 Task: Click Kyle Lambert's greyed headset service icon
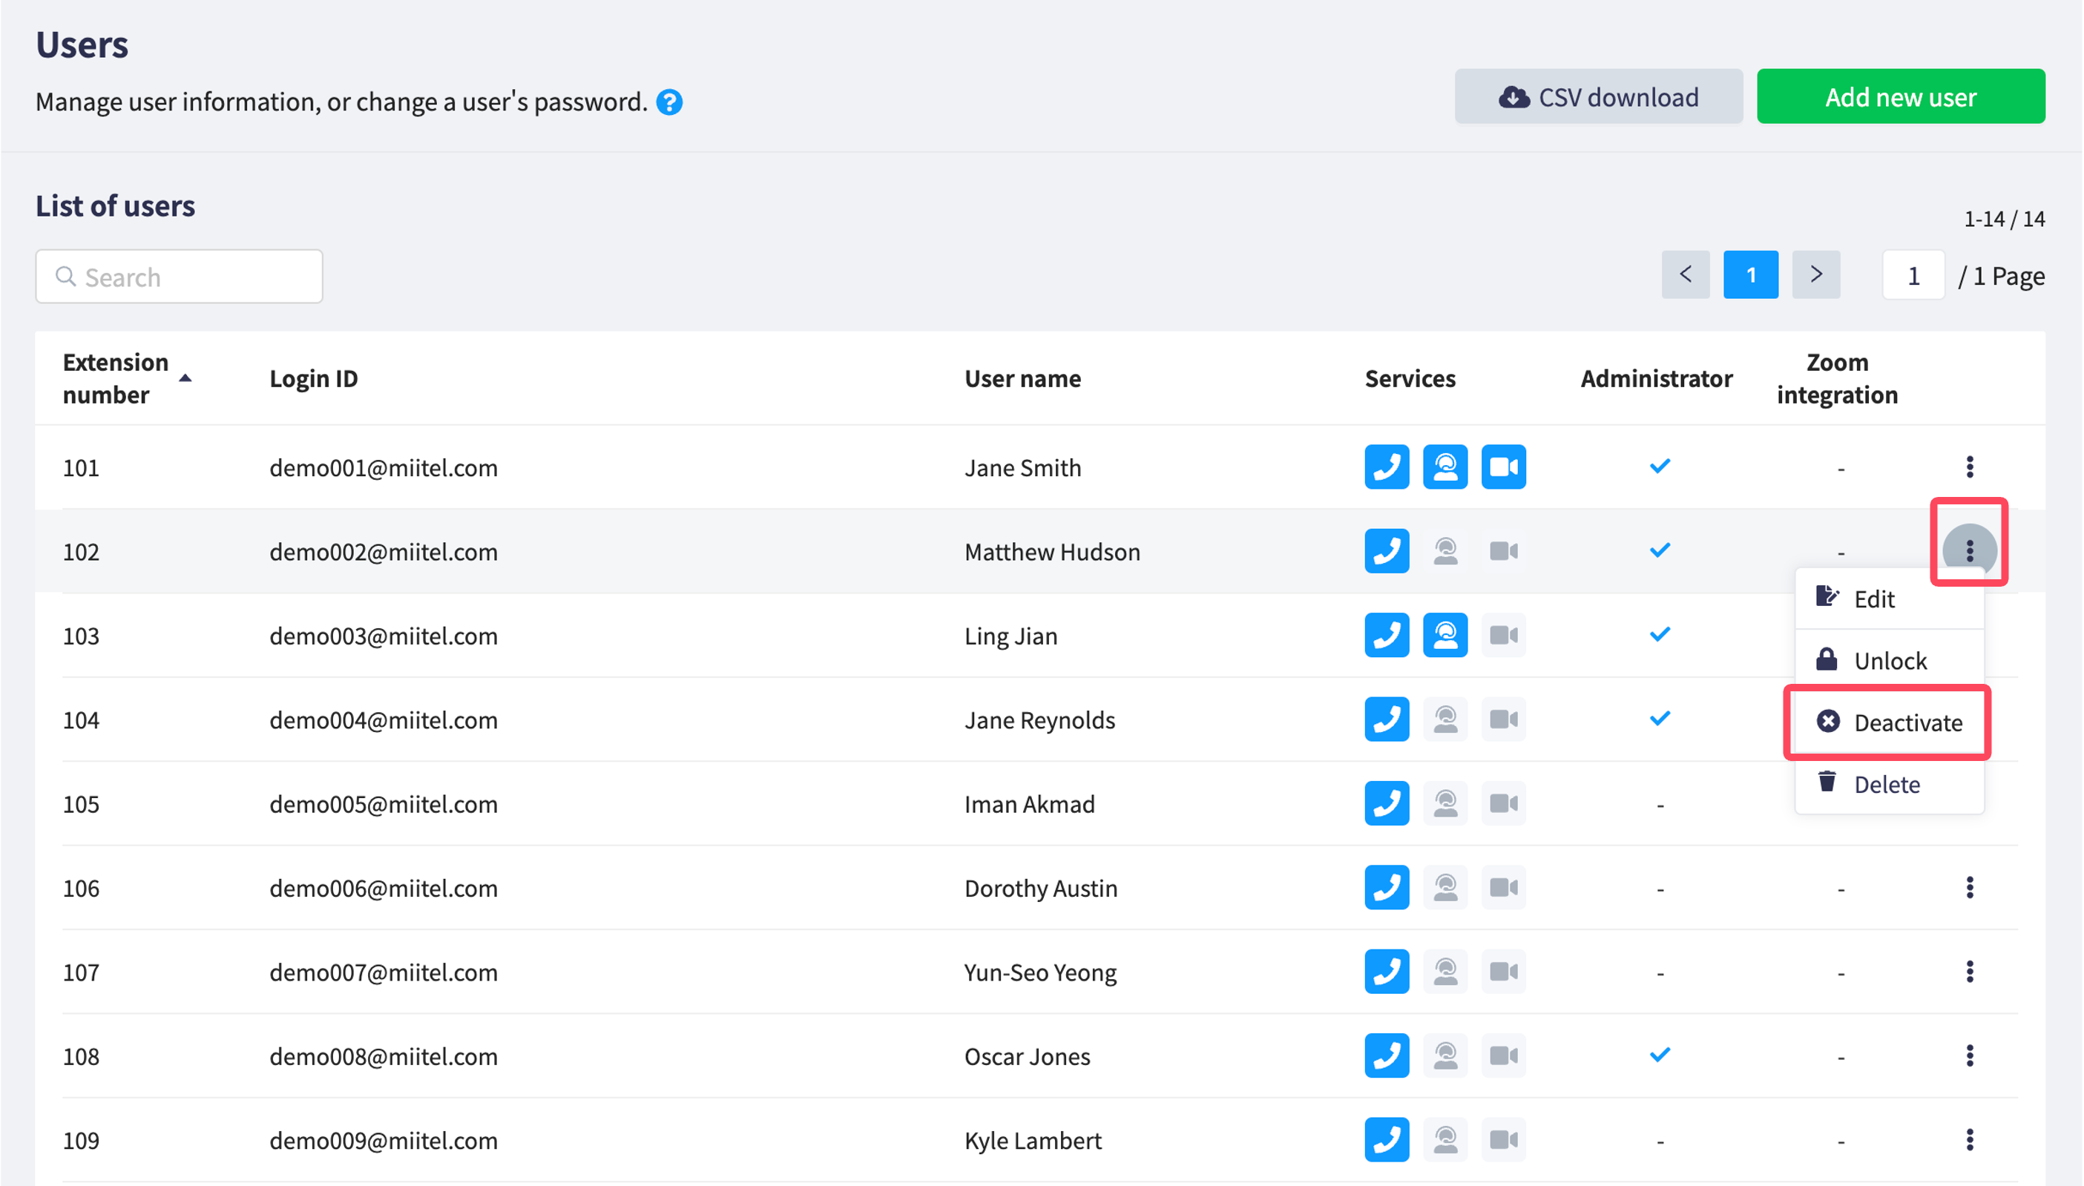[x=1444, y=1141]
